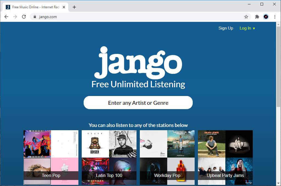Open a new browser tab
Screen dimensions: 281x186
pyautogui.click(x=74, y=7)
